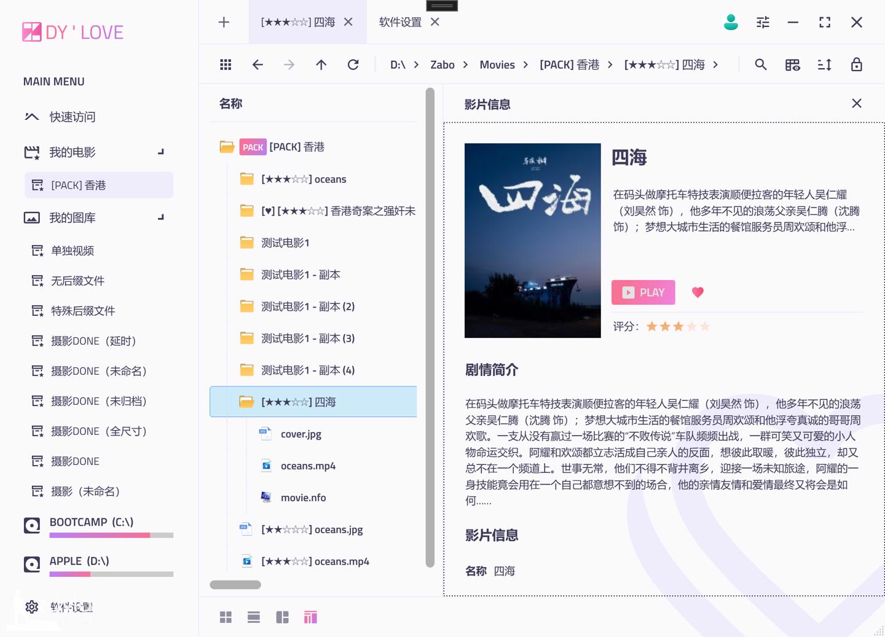Open the apps grid icon in toolbar

226,64
